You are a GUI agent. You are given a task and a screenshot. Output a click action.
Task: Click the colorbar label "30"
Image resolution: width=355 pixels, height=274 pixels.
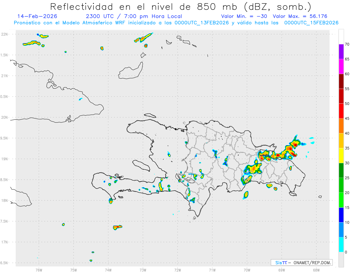tap(347, 163)
